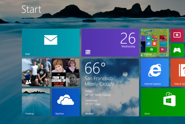Open the SkyDrive tile
185x124 pixels.
click(x=66, y=102)
